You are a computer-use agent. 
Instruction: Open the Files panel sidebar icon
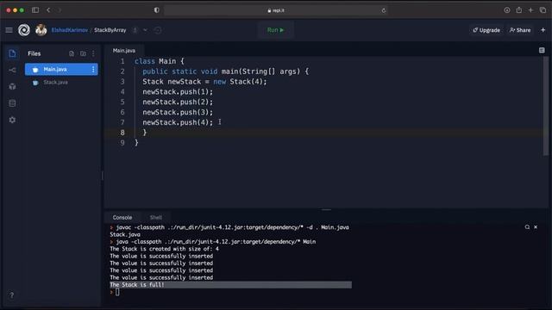(x=12, y=53)
